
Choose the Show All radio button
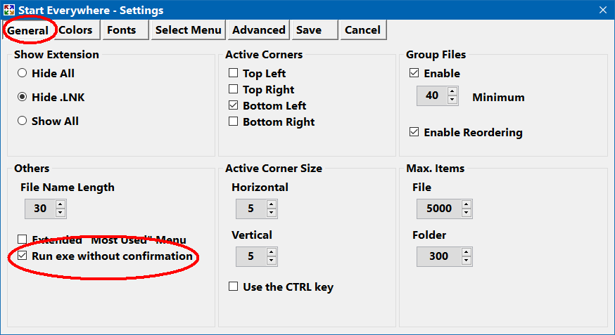point(23,121)
